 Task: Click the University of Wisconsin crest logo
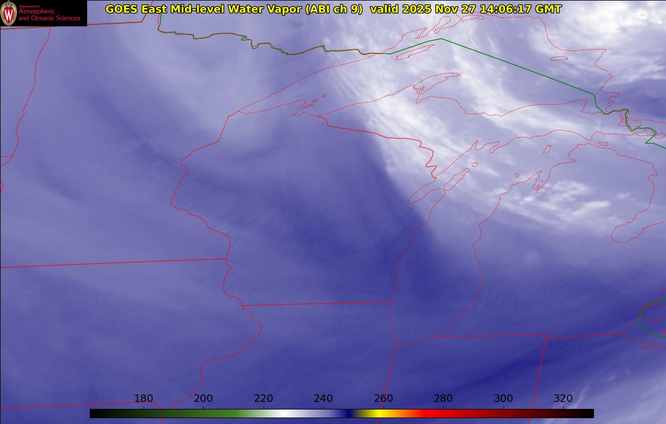click(x=9, y=13)
